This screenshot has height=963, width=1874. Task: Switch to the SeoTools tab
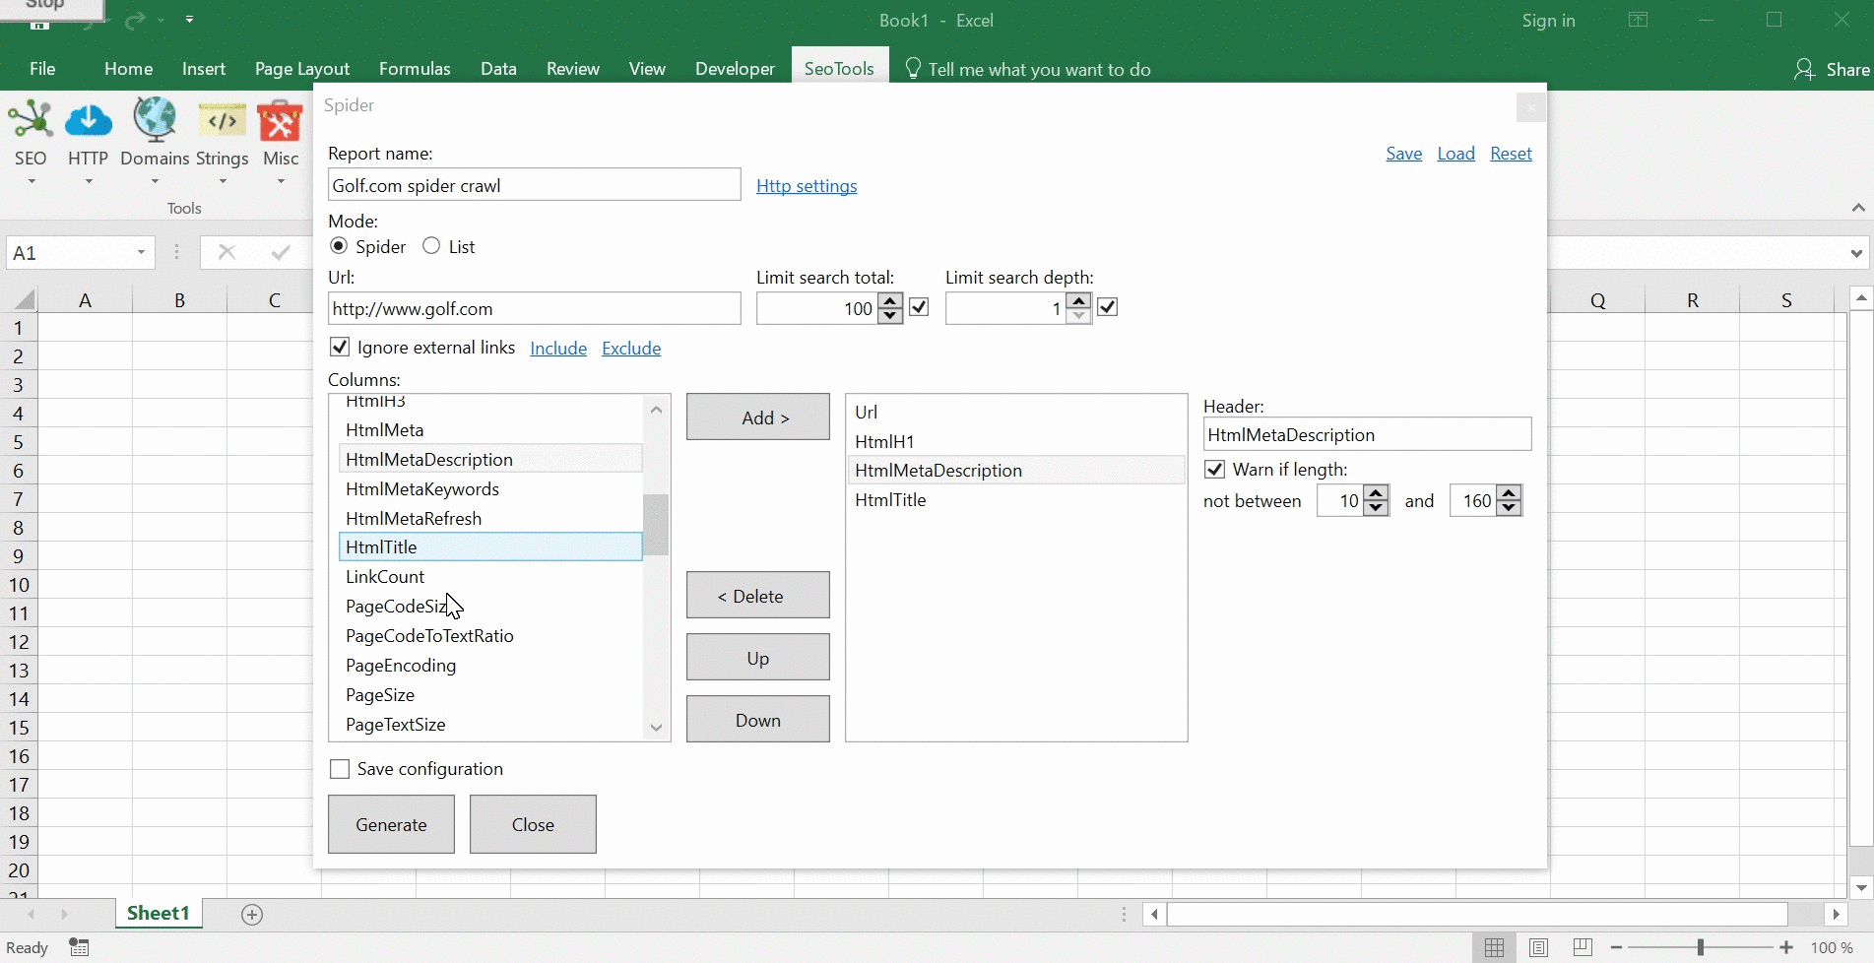(839, 68)
